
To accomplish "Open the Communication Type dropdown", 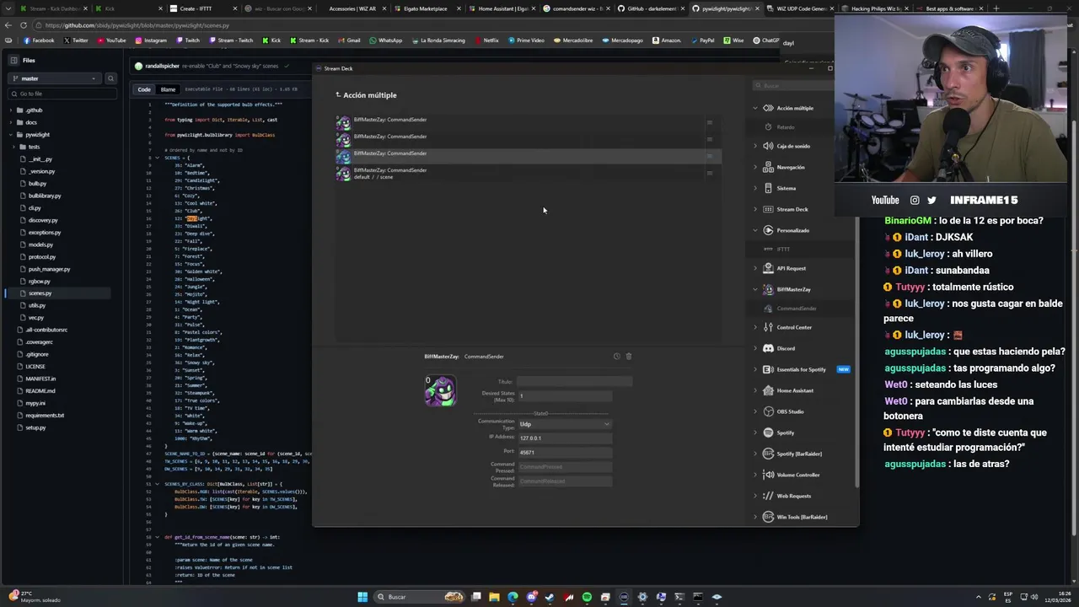I will (x=565, y=424).
